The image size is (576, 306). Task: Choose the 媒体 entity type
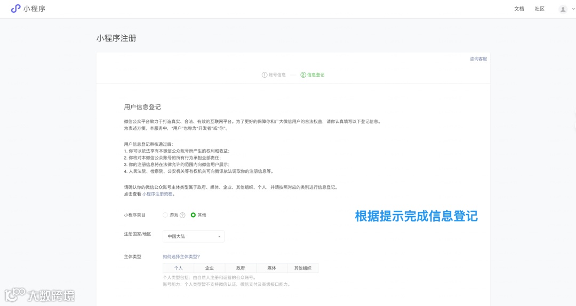tap(271, 268)
